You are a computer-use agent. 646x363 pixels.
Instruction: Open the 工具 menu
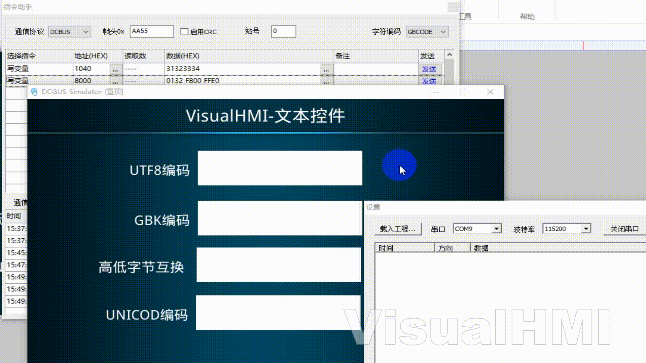point(466,16)
